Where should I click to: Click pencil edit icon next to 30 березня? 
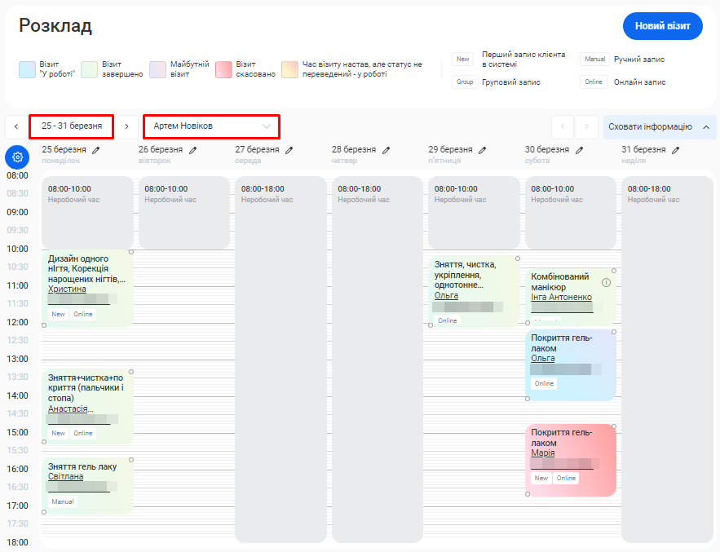[579, 150]
